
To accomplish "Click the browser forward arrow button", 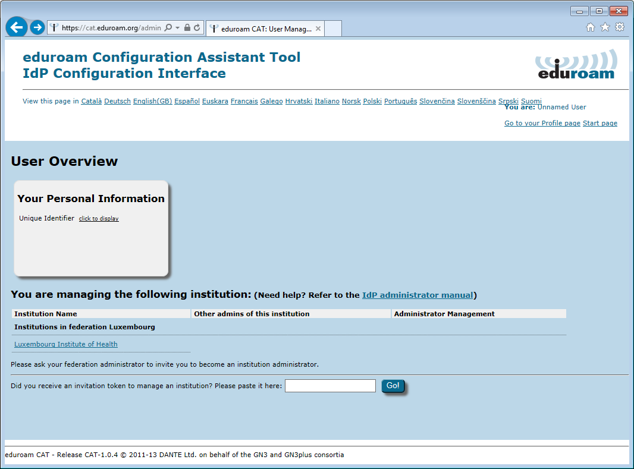I will tap(37, 27).
